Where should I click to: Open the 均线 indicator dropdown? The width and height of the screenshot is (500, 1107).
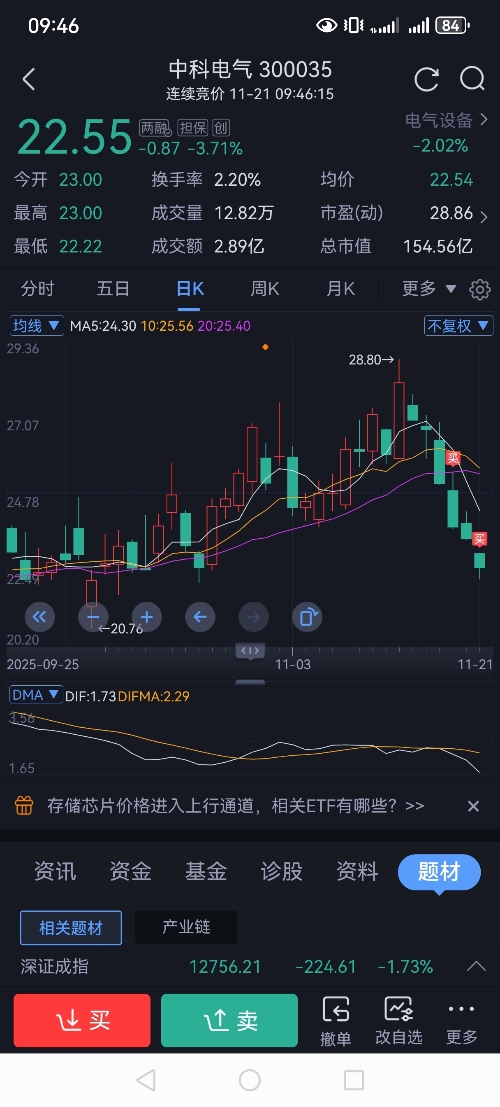pos(37,326)
